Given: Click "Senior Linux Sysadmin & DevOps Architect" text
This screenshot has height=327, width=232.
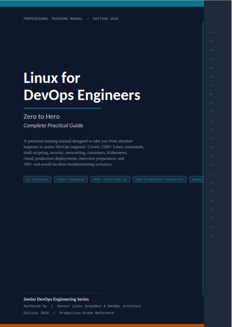Looking at the screenshot, I should click(99, 306).
